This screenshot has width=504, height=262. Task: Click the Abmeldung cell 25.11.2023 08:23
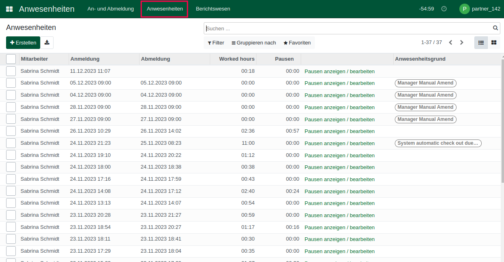click(161, 143)
